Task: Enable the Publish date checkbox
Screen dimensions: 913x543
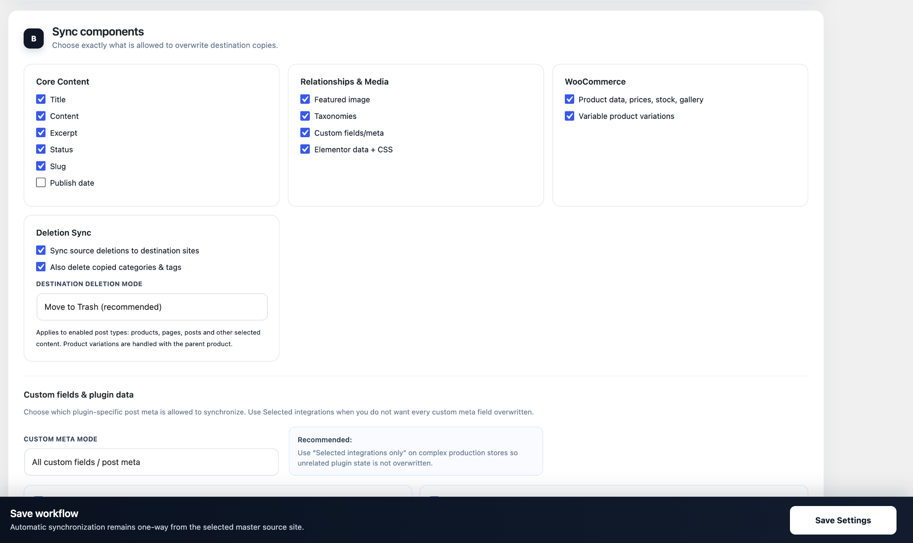Action: pos(41,183)
